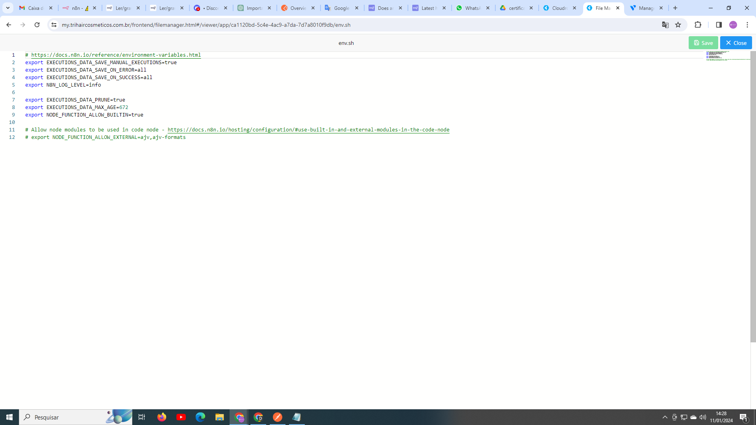Switch to the Discord tab
Image resolution: width=756 pixels, height=425 pixels.
(x=210, y=8)
